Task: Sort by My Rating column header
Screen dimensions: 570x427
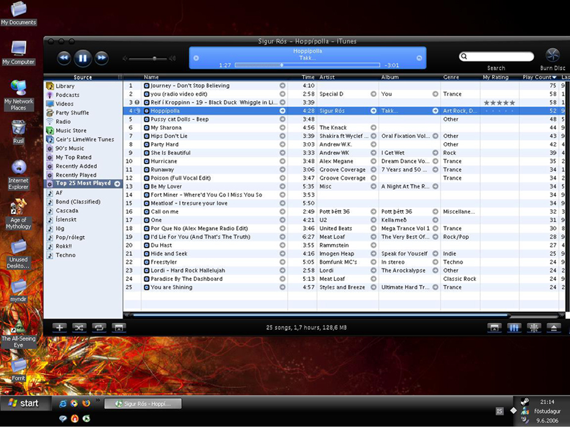Action: coord(500,77)
